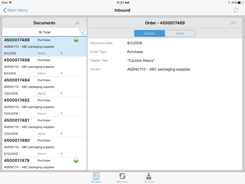The image size is (245, 184).
Task: Click the Order Type value Purchase
Action: point(135,52)
